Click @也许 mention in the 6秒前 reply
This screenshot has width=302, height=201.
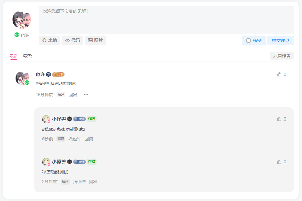[75, 139]
